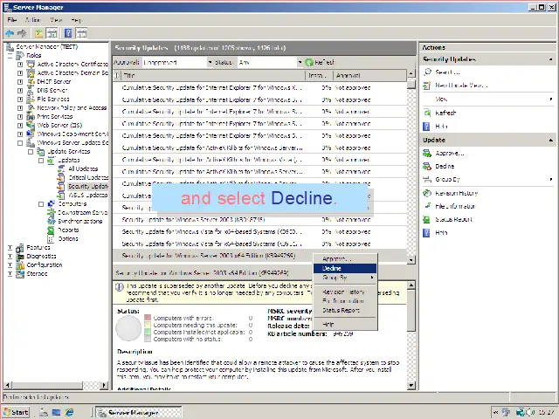The image size is (559, 419).
Task: Click the green Refresh icon in filter bar
Action: click(309, 62)
